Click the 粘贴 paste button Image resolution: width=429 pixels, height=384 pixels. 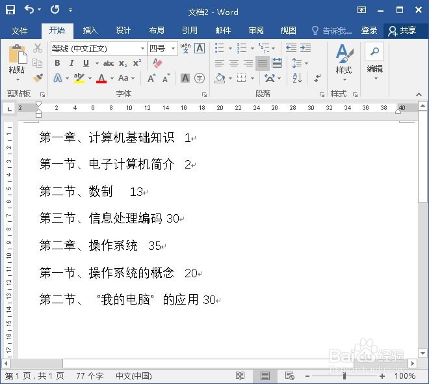pyautogui.click(x=17, y=63)
